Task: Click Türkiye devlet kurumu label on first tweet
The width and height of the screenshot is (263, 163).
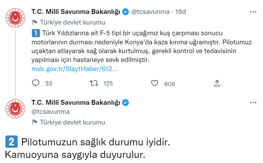Action: (x=73, y=22)
